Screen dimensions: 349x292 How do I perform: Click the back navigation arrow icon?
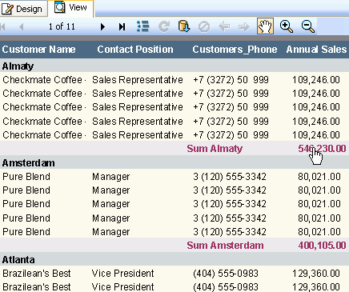(224, 26)
